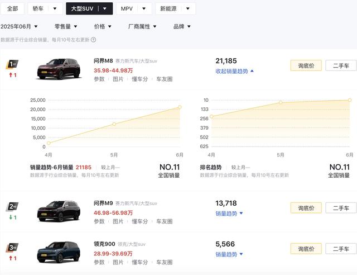The height and width of the screenshot is (275, 357).
Task: Click the rank 1 badge icon
Action: coord(12,64)
